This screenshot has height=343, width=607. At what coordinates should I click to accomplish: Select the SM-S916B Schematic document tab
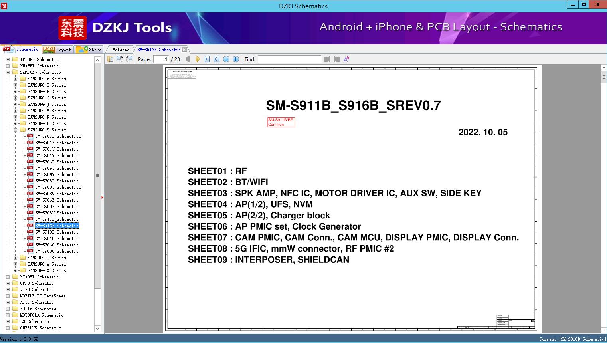tap(159, 50)
